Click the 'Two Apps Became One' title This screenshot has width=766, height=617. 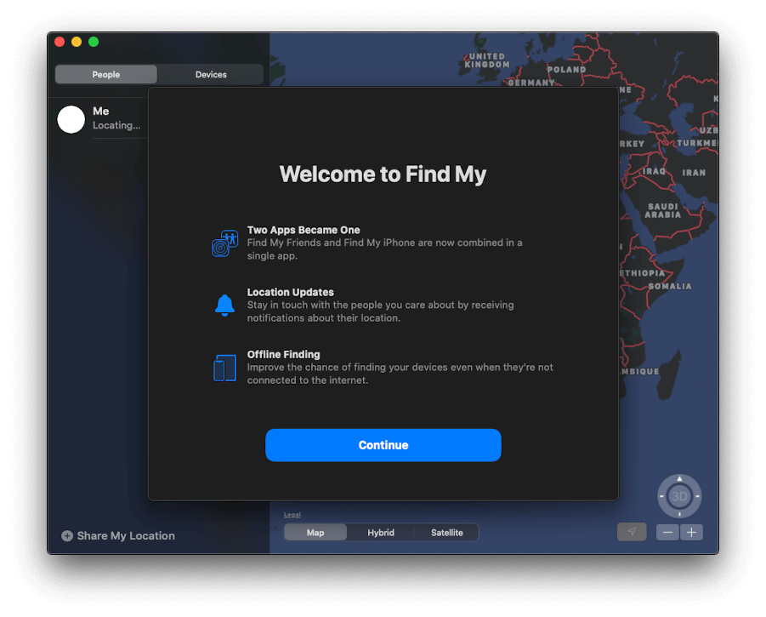pos(304,230)
